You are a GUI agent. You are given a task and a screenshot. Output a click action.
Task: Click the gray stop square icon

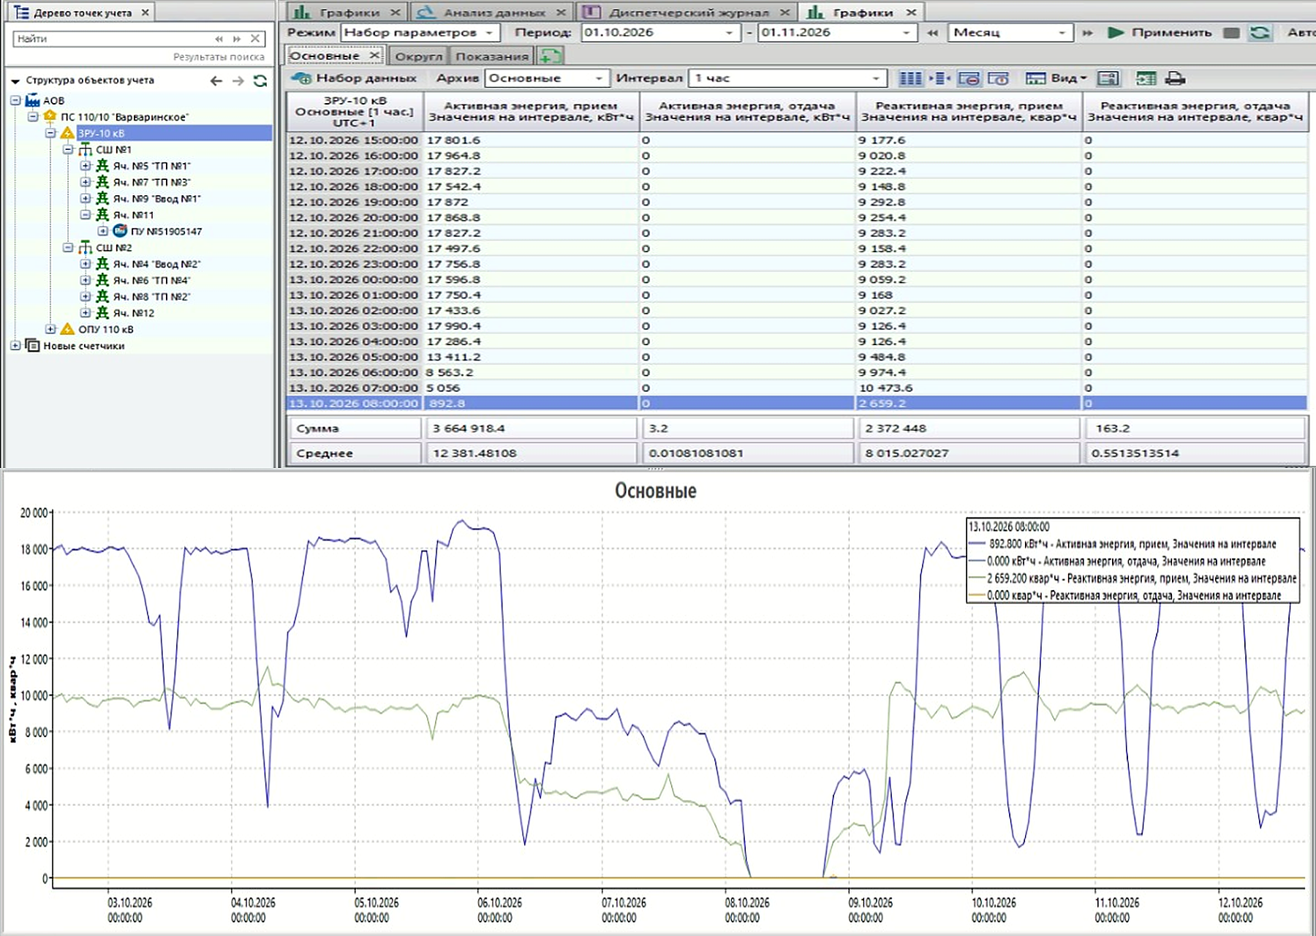click(x=1231, y=33)
